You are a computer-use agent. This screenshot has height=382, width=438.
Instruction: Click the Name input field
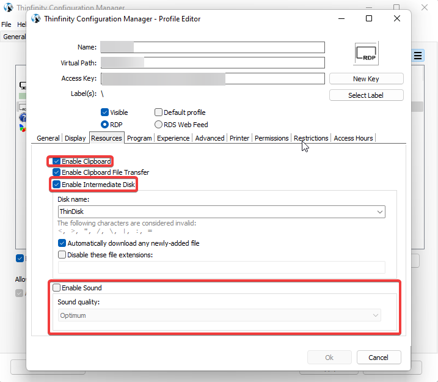pyautogui.click(x=213, y=47)
